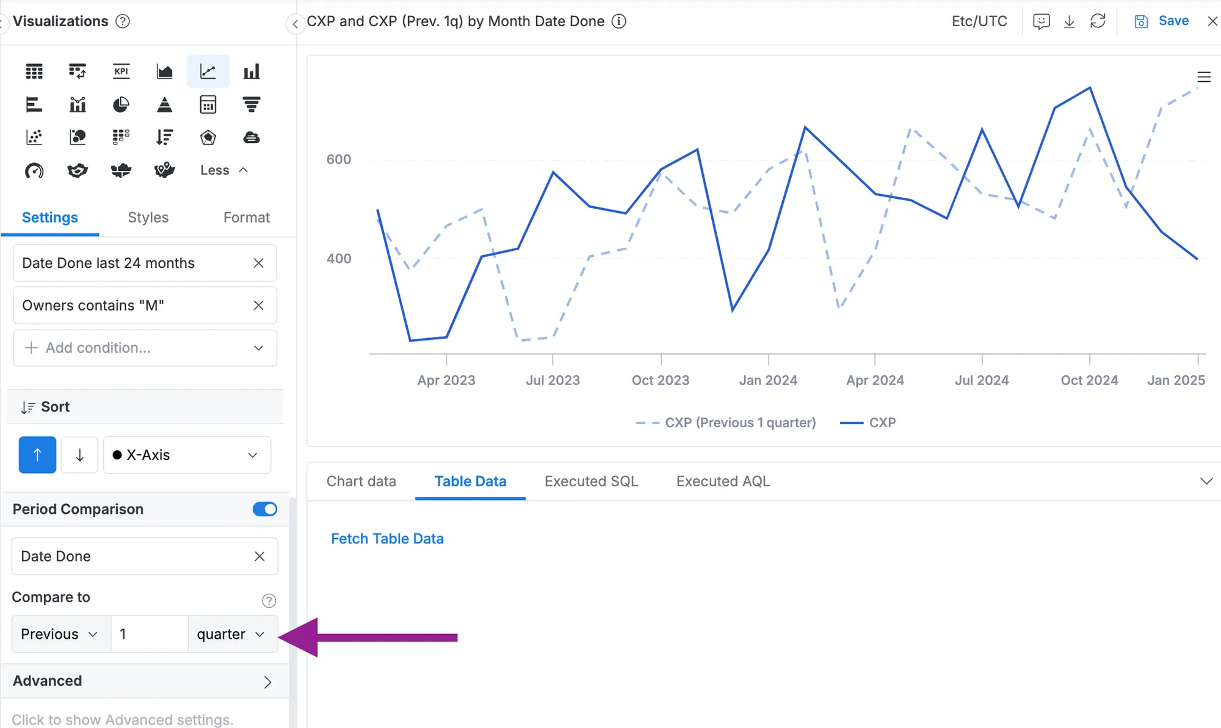Choose the word cloud icon

[x=252, y=137]
